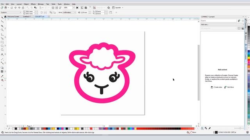Select the Ellipse tool
The width and height of the screenshot is (250, 140).
2,46
